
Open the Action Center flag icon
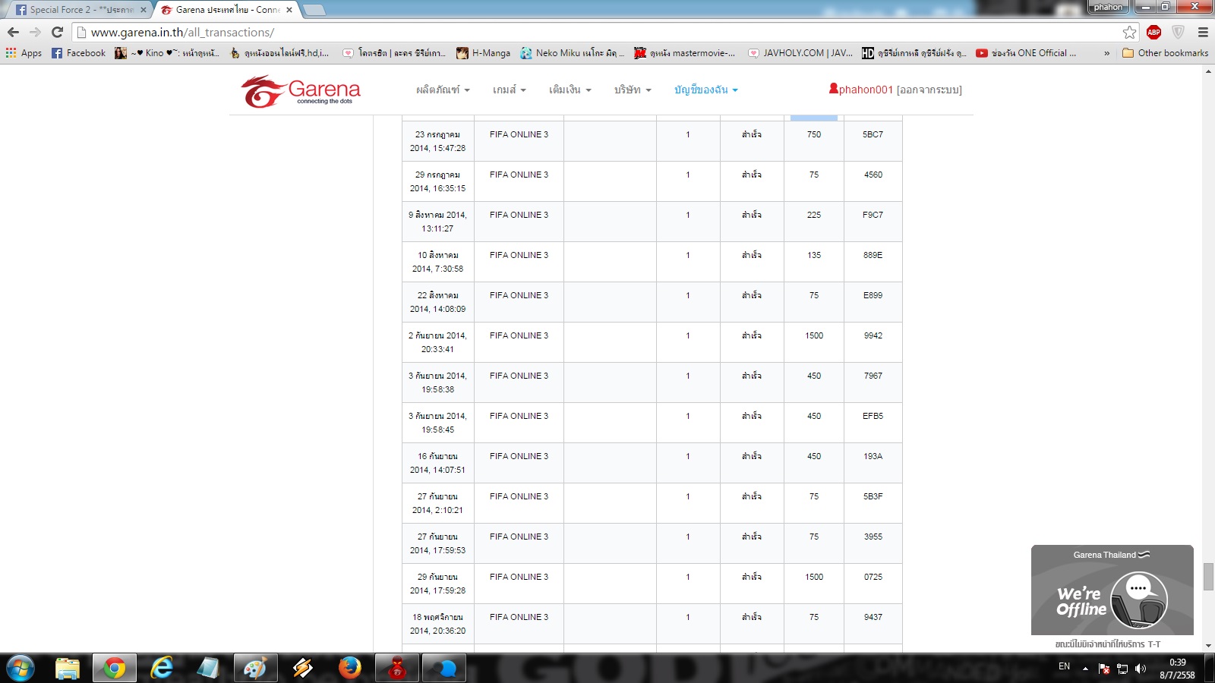click(1103, 669)
